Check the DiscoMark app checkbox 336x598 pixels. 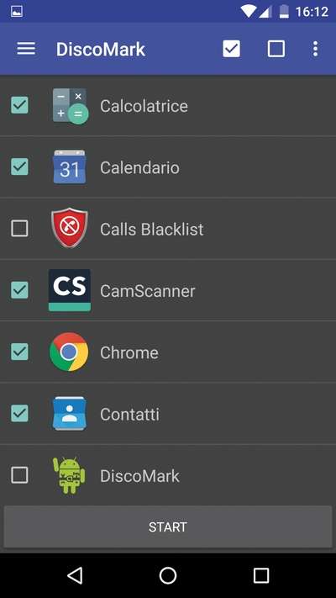(19, 475)
